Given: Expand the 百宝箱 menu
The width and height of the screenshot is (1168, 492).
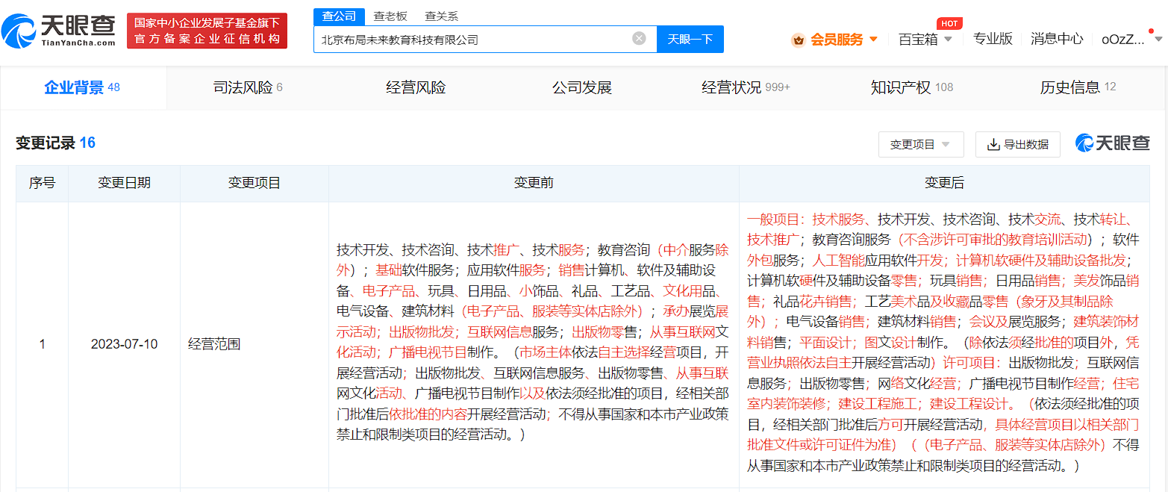Looking at the screenshot, I should click(x=925, y=40).
